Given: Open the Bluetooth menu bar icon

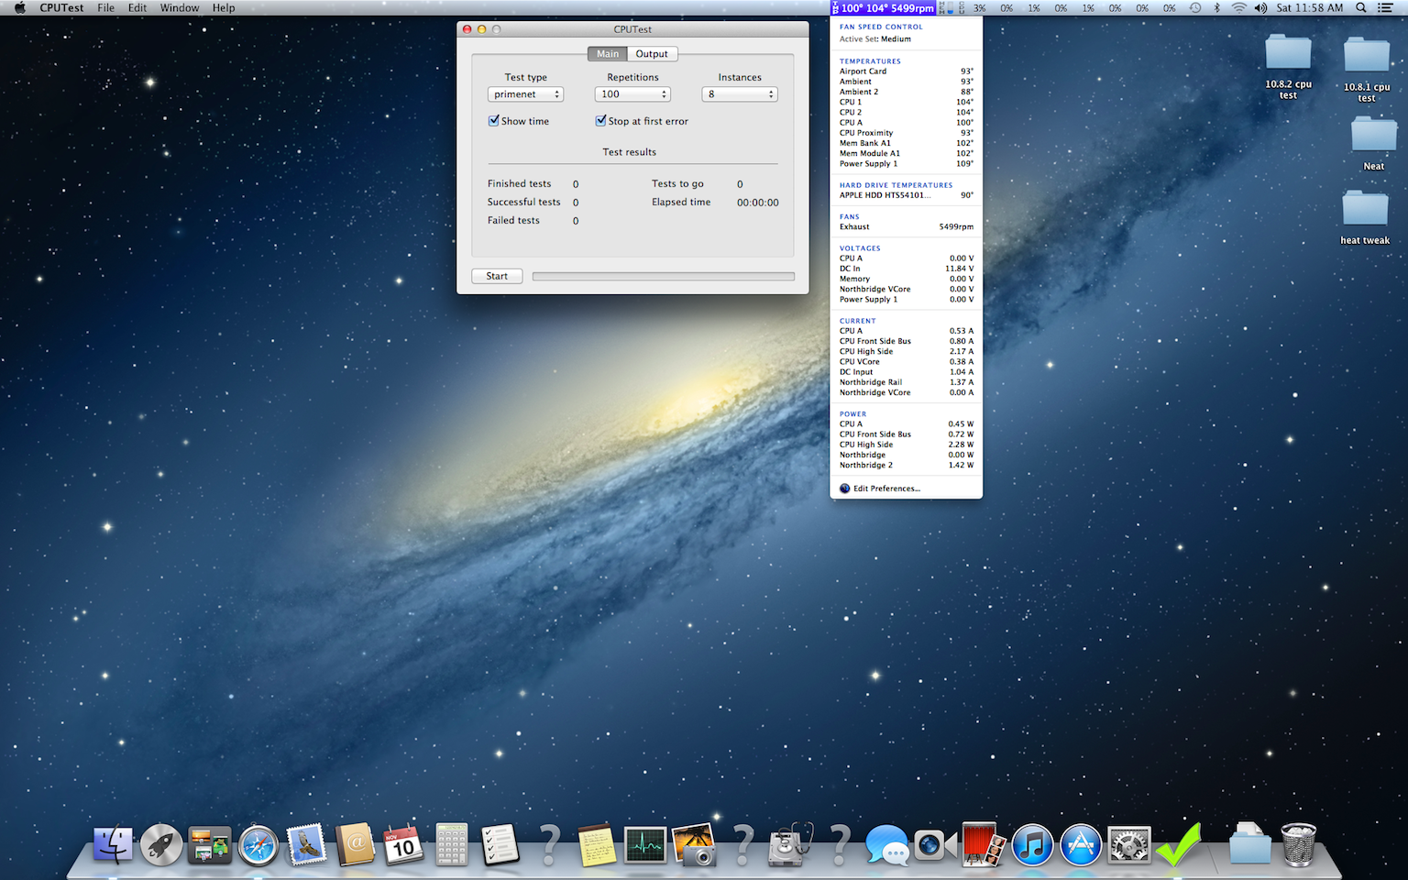Looking at the screenshot, I should pyautogui.click(x=1217, y=7).
